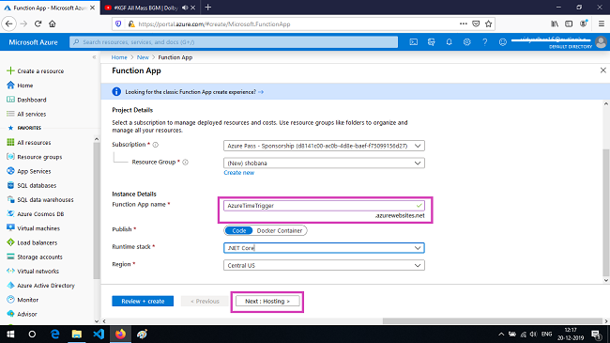Screen dimensions: 610x343
Task: Click the Create a resource plus icon
Action: [x=10, y=70]
